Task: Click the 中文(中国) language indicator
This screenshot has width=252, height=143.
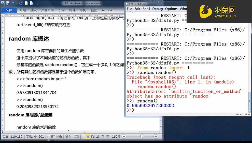Action: 54,137
